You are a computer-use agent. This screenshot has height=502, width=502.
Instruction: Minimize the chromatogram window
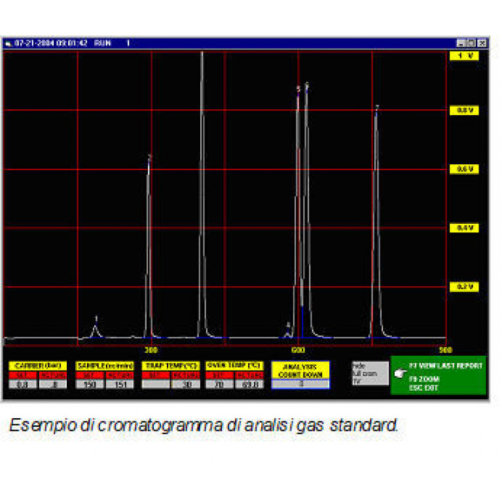[x=461, y=43]
